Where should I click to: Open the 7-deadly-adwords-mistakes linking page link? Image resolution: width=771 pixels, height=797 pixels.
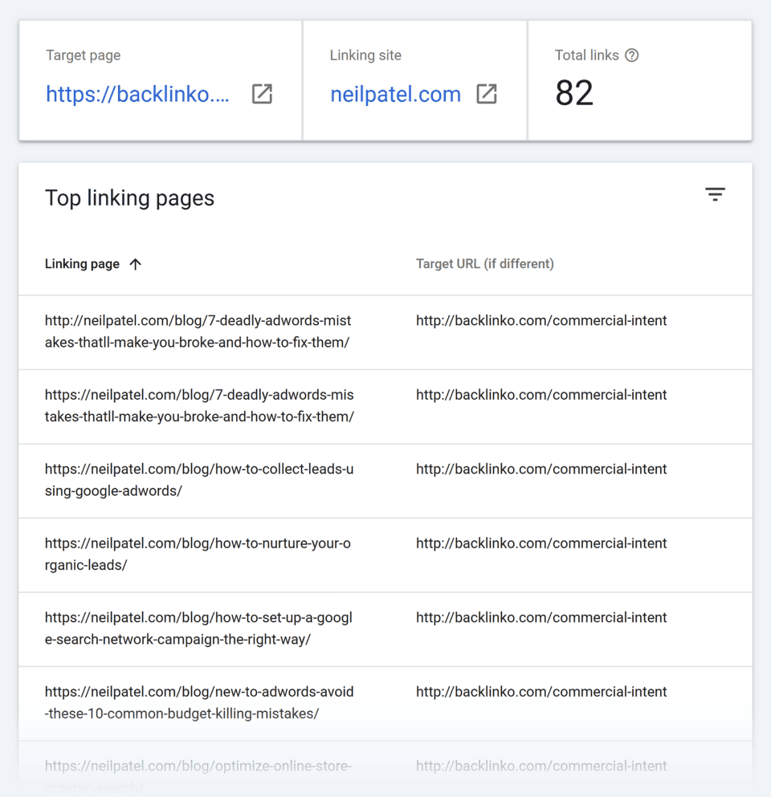pos(198,331)
